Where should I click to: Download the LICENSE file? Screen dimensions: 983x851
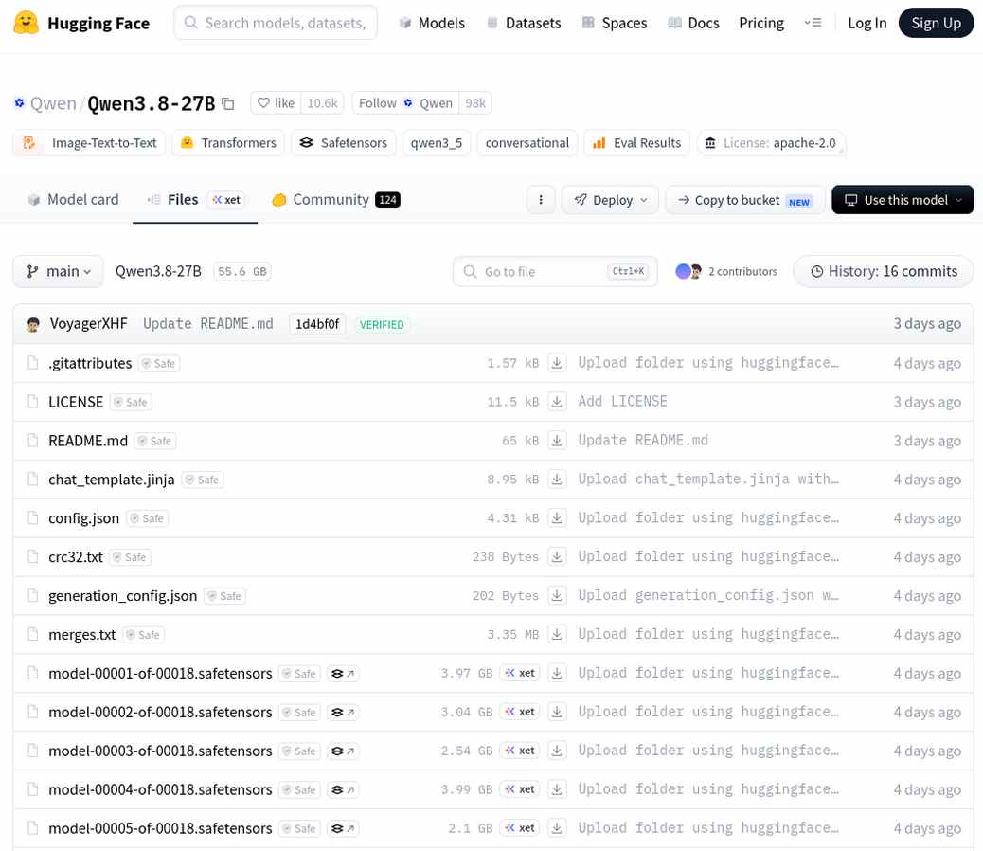click(557, 402)
